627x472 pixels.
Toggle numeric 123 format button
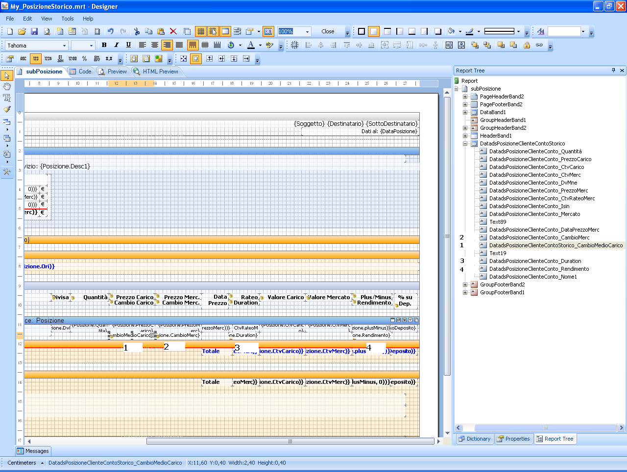36,59
